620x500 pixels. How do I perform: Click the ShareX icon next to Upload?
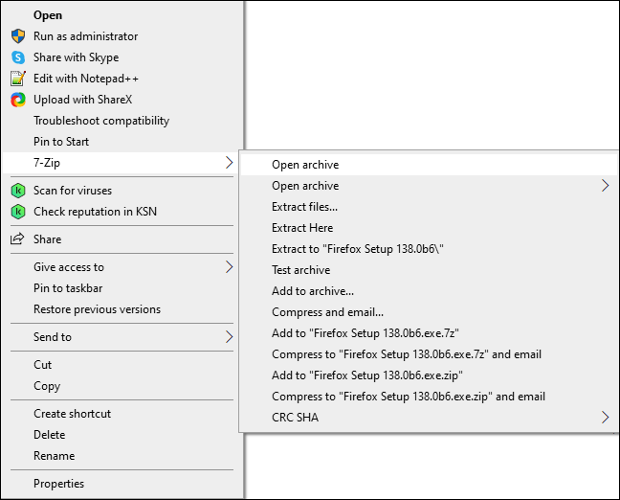(17, 100)
